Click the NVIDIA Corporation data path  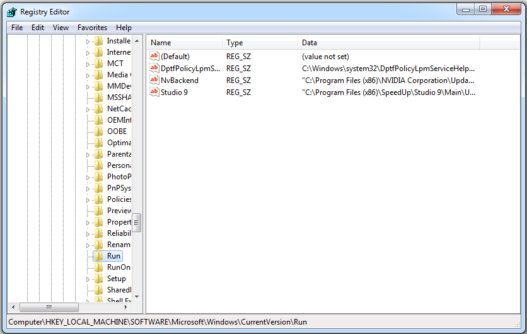(388, 81)
